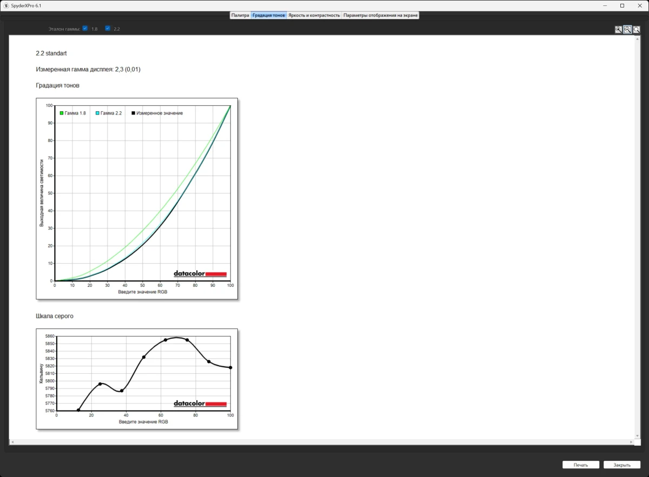Image resolution: width=649 pixels, height=477 pixels.
Task: Click the cyan Гамма 2.2 legend swatch
Action: point(97,113)
